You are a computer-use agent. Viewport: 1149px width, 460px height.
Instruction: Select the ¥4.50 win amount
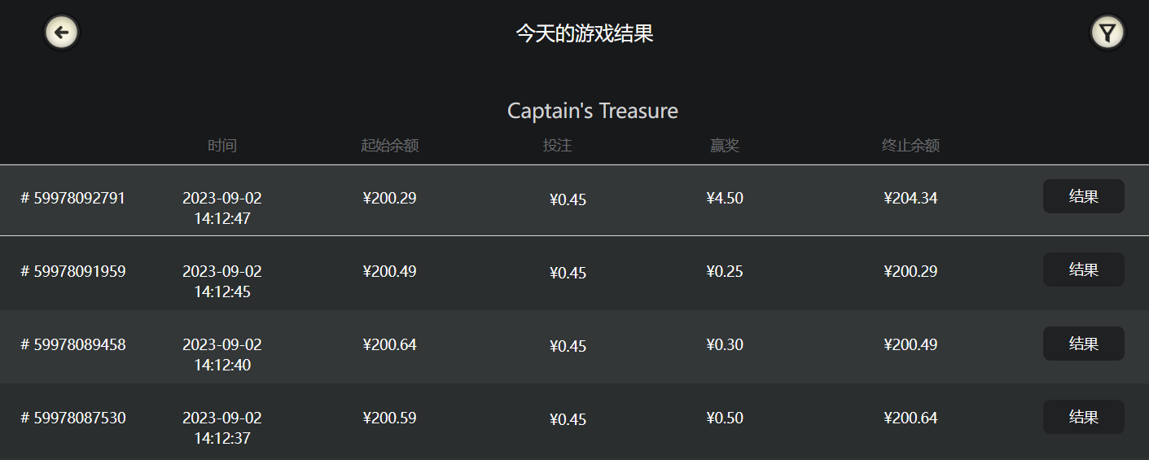click(725, 198)
